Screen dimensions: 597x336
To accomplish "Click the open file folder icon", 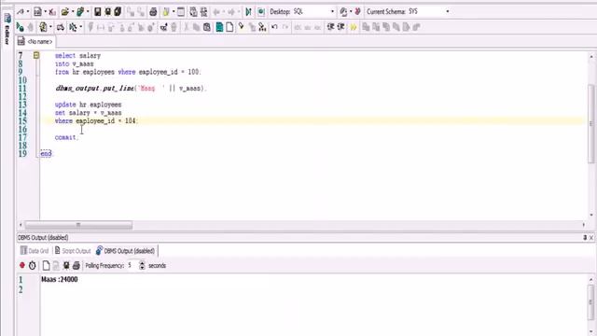I will point(64,12).
